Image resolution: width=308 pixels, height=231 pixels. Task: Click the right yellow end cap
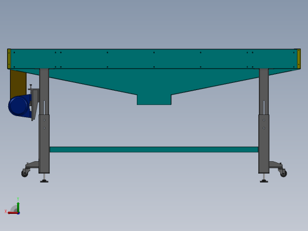point(299,59)
